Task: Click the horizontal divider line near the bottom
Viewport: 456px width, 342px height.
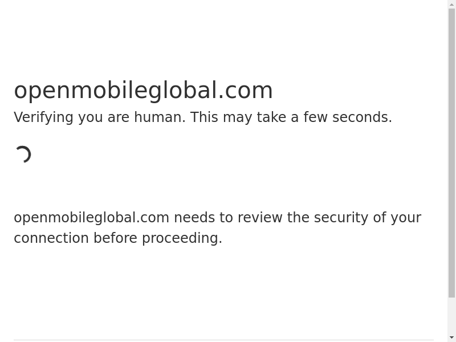Action: 223,340
